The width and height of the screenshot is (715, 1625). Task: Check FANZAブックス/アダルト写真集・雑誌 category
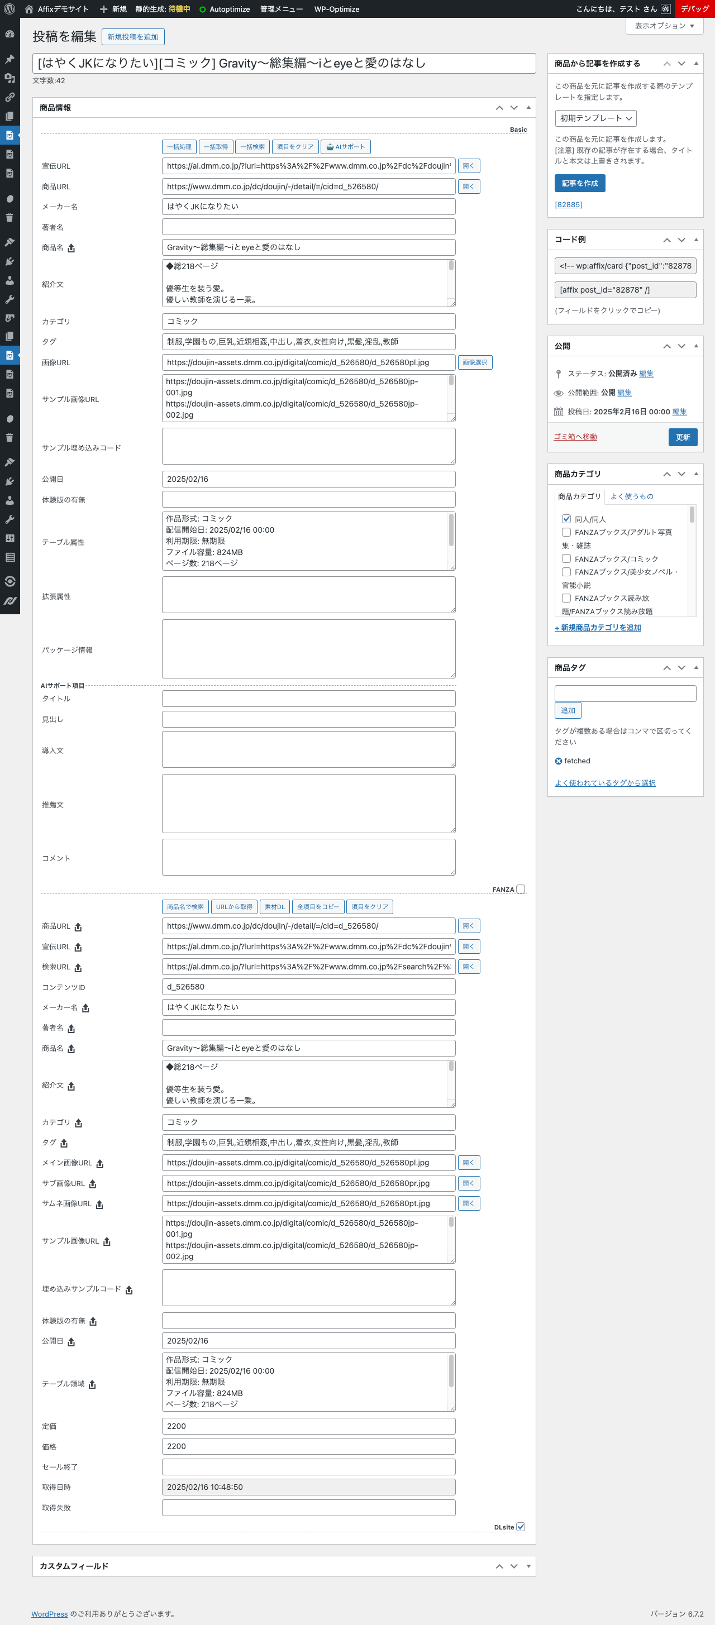[x=566, y=532]
